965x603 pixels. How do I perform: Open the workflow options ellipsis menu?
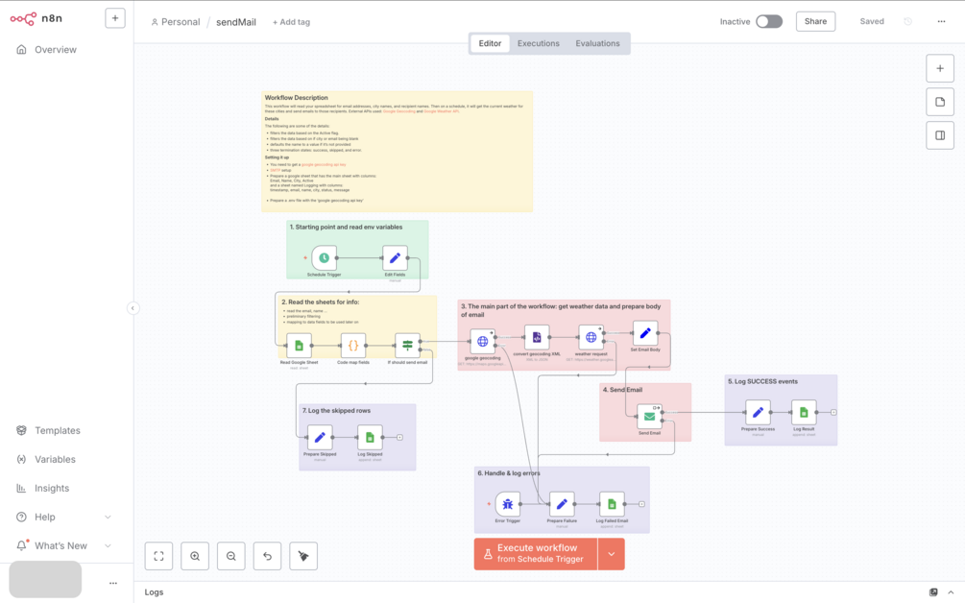click(941, 21)
